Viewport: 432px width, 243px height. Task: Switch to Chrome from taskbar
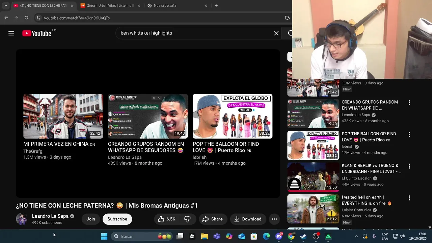pos(291,236)
